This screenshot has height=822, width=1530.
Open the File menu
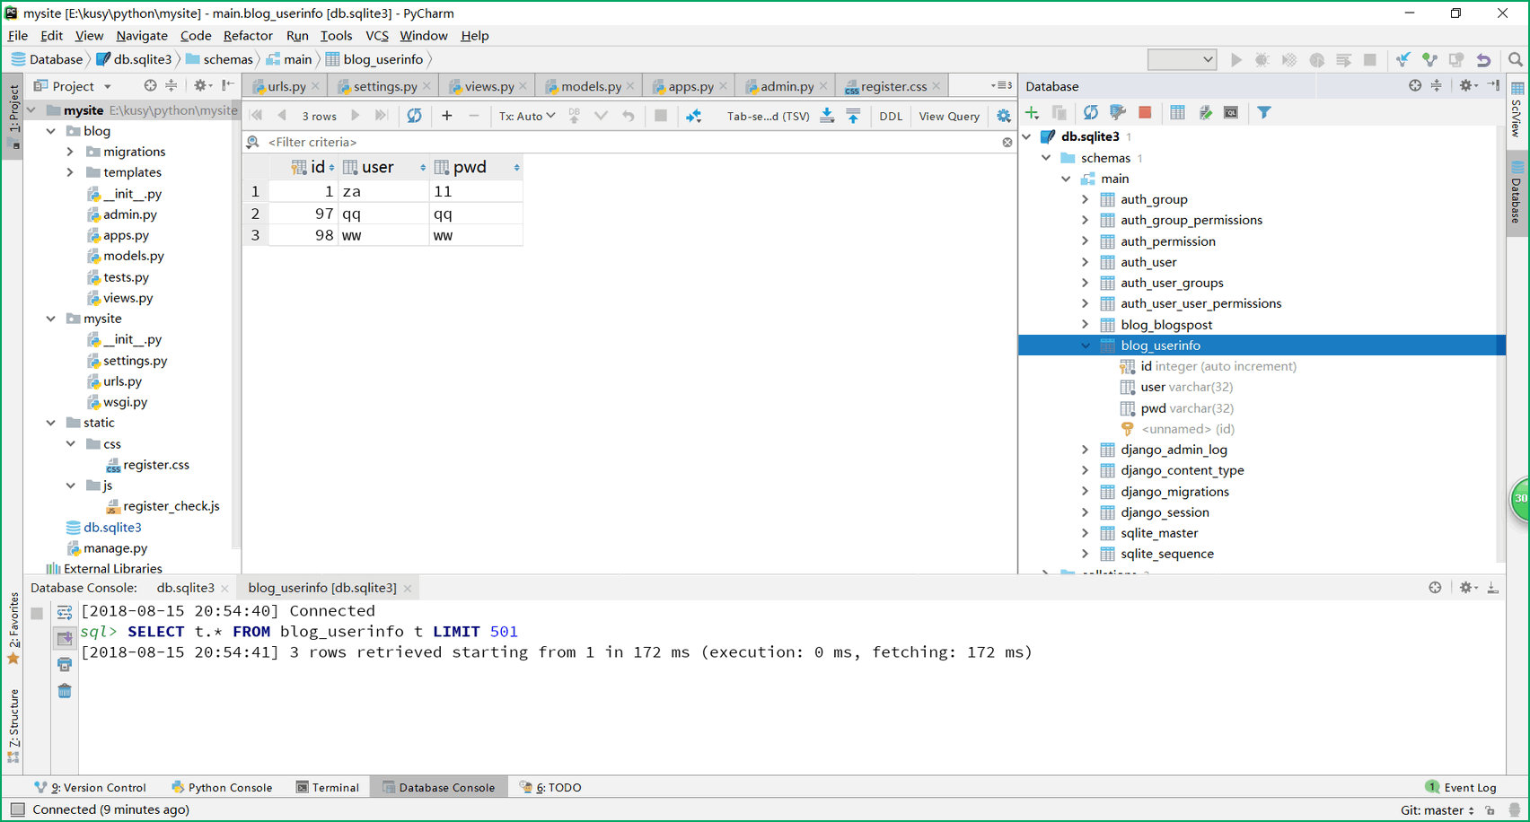pyautogui.click(x=18, y=36)
